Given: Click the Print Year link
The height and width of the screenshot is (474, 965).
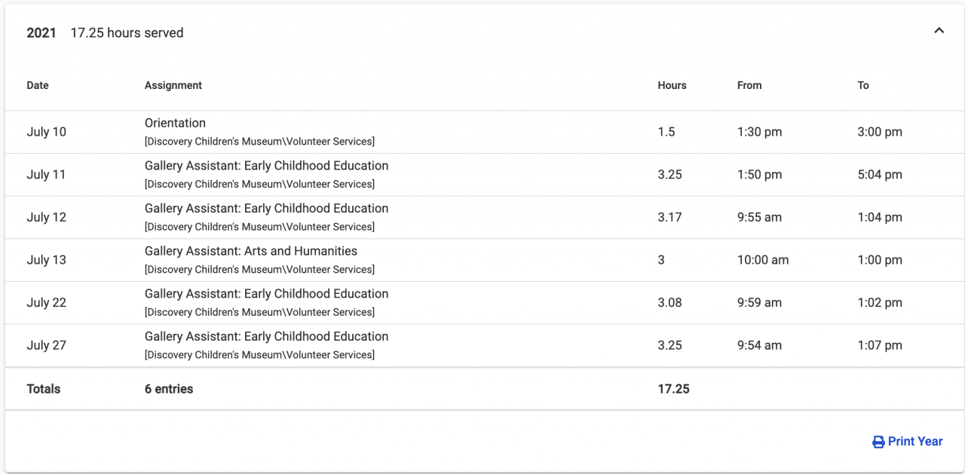Looking at the screenshot, I should (x=914, y=442).
